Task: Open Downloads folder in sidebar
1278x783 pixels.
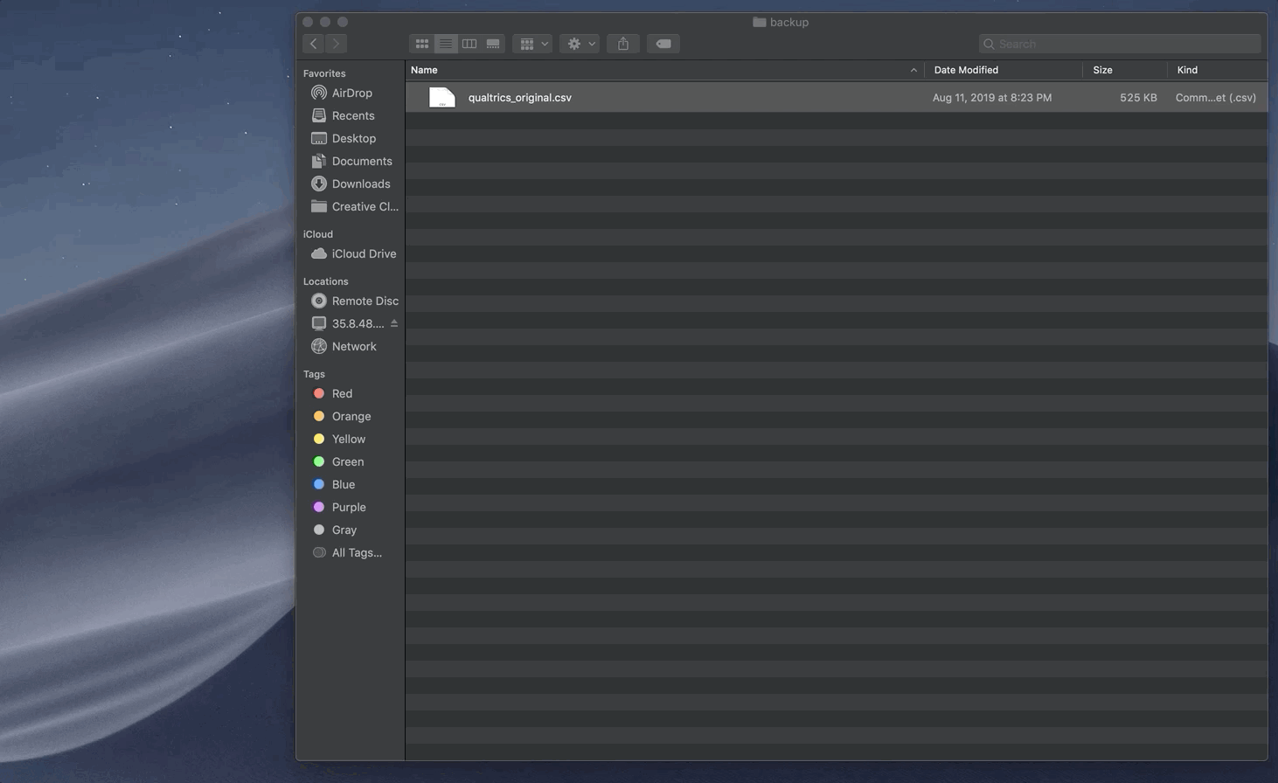Action: [x=360, y=184]
